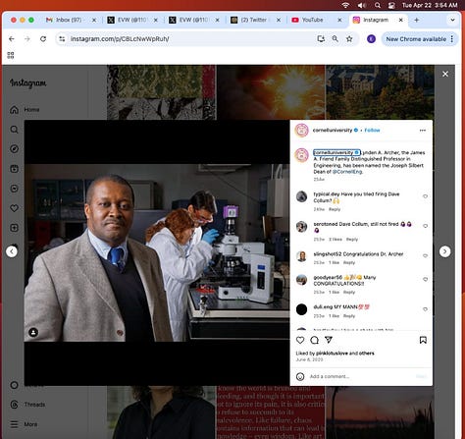
Task: Like serotoned's comment about Dave Collum
Action: (x=425, y=226)
